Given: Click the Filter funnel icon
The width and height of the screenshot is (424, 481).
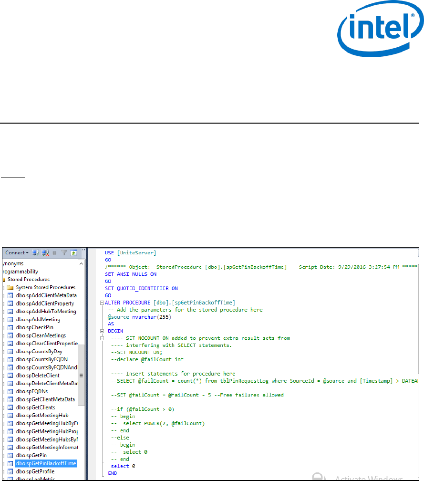Looking at the screenshot, I should click(64, 252).
